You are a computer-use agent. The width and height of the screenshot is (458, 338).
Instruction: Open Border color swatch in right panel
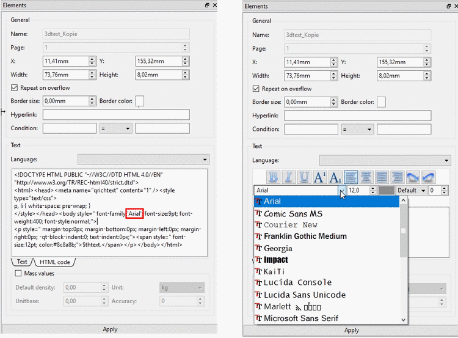[381, 102]
